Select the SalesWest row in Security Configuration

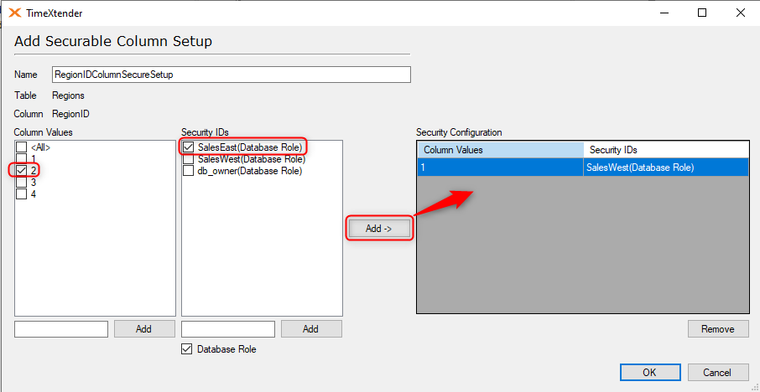tap(583, 168)
